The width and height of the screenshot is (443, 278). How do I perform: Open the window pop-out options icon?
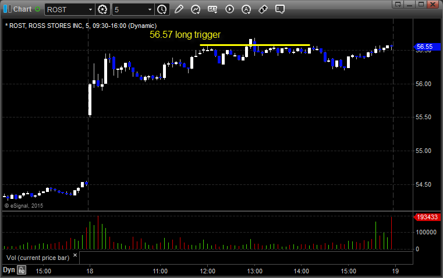click(x=398, y=4)
